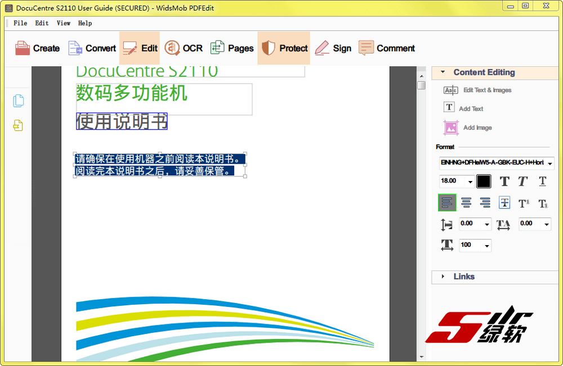Open the page thumbnails sidebar icon

[19, 101]
